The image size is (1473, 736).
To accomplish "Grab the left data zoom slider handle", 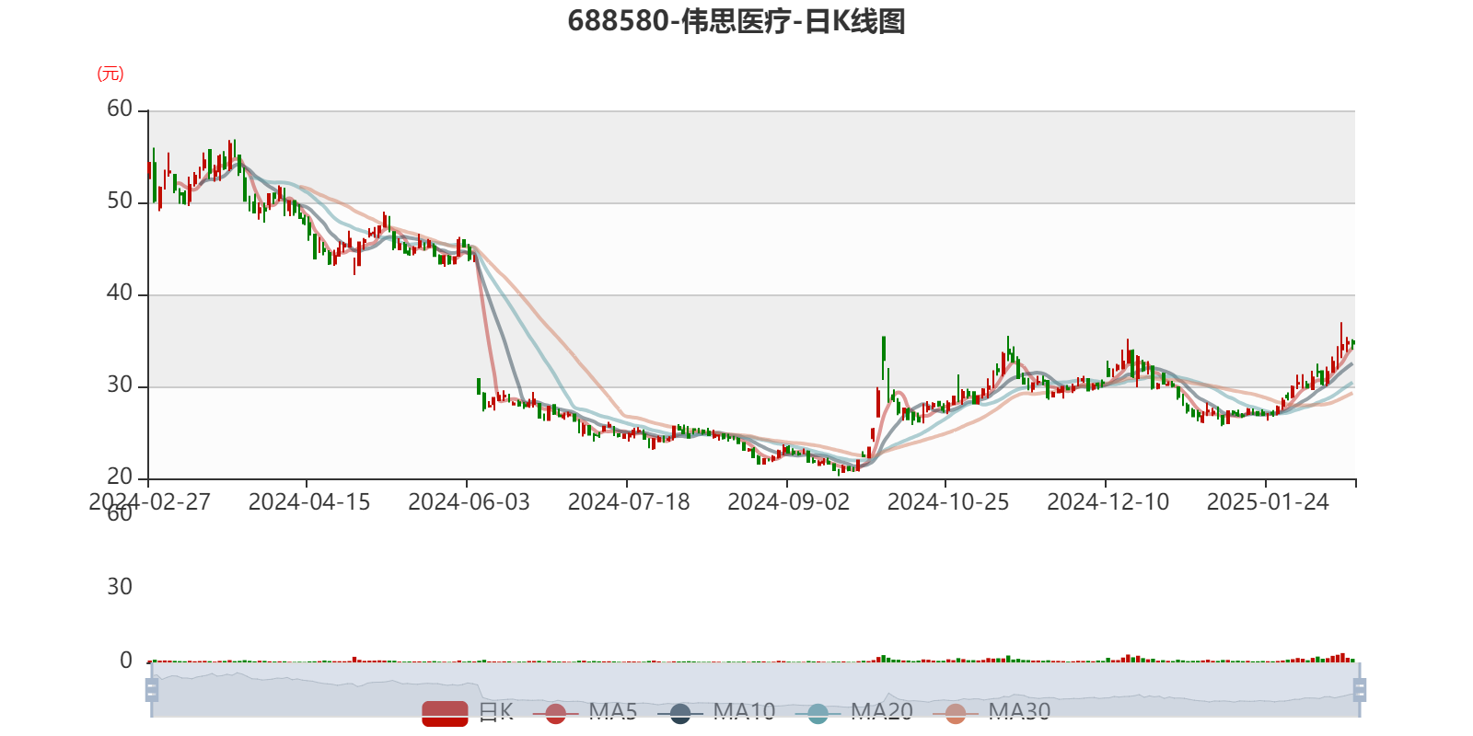I will coord(152,690).
